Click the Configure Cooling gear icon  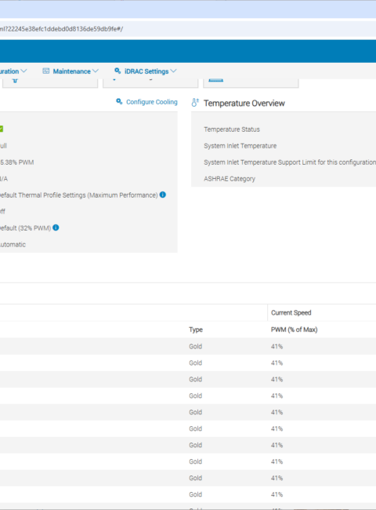119,102
